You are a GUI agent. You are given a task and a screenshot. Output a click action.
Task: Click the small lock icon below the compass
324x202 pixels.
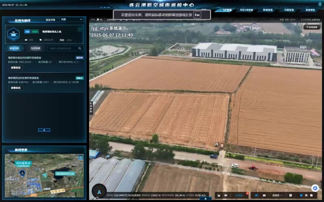97,198
